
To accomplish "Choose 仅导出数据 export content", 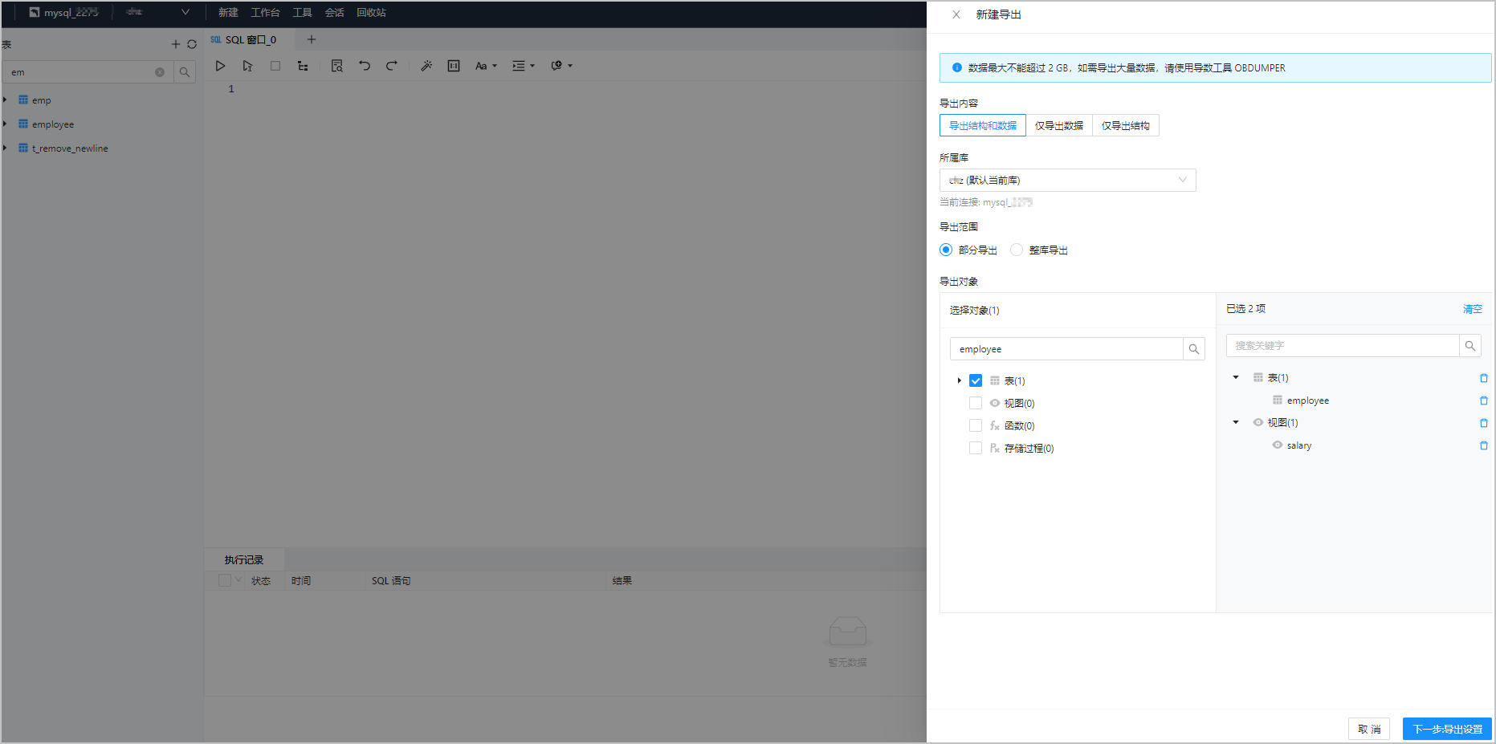I will click(1059, 125).
